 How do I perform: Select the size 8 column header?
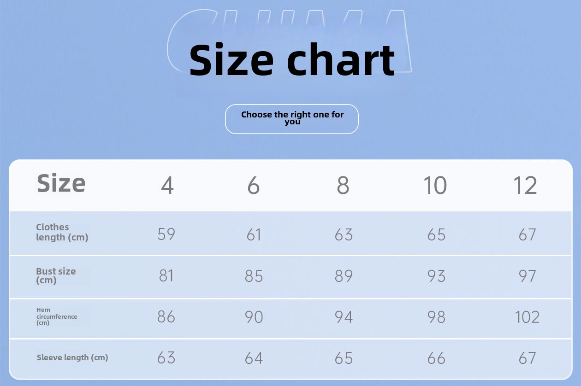coord(343,186)
